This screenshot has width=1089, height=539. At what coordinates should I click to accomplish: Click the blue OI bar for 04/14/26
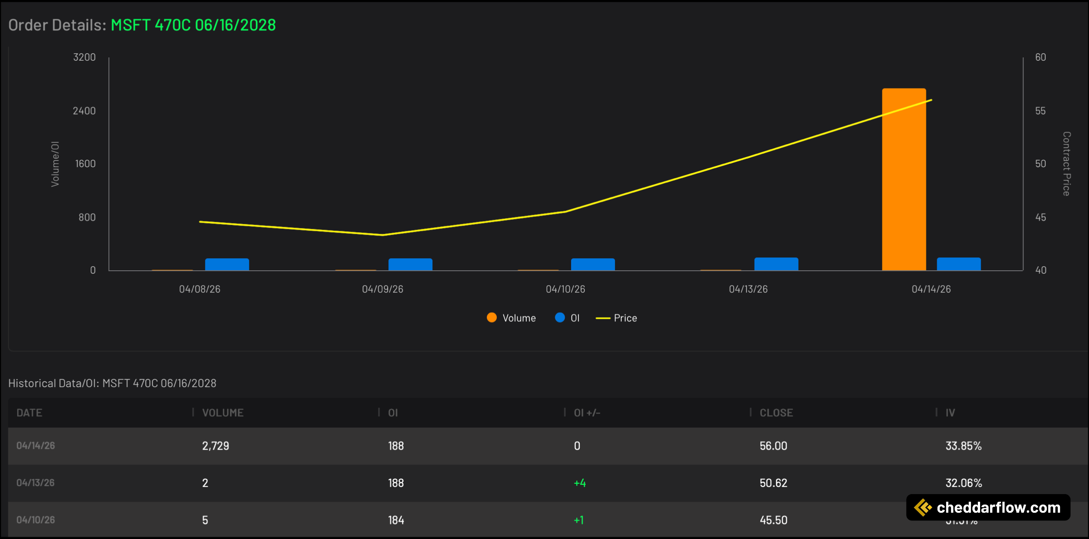tap(959, 264)
